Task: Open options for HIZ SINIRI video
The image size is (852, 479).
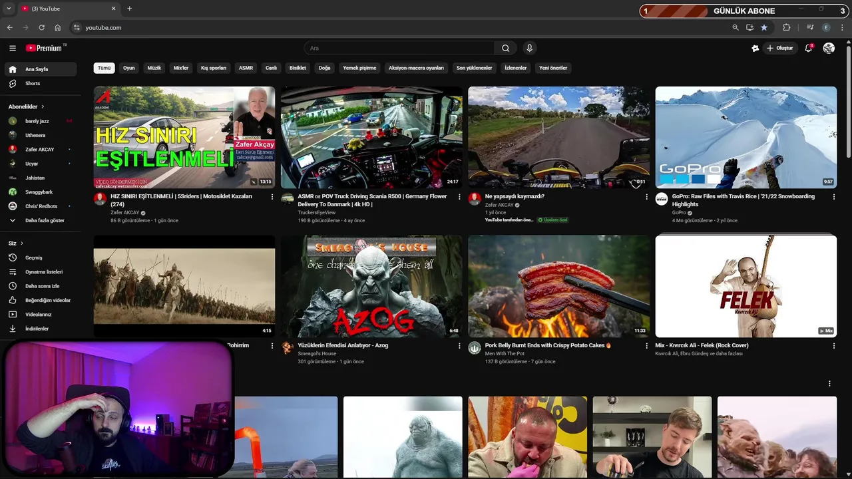Action: pyautogui.click(x=272, y=197)
